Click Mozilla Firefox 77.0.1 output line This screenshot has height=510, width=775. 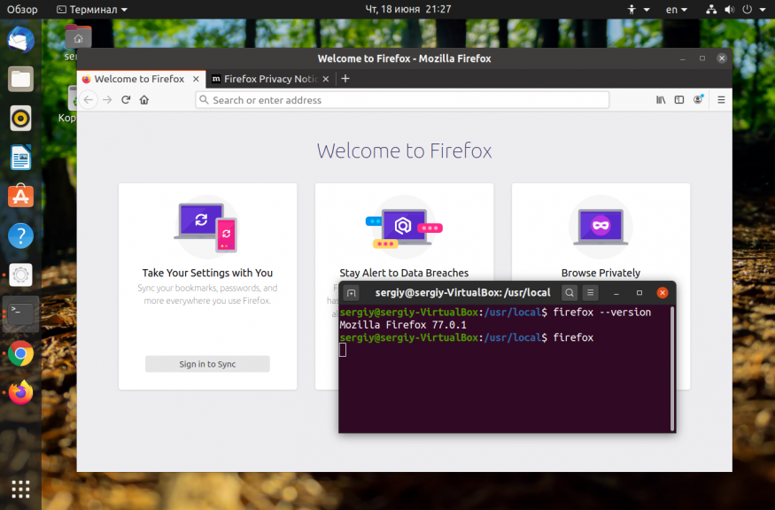(x=403, y=325)
